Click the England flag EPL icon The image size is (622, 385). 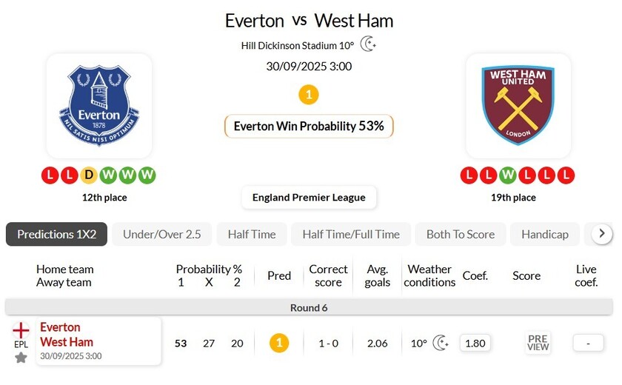coord(21,330)
